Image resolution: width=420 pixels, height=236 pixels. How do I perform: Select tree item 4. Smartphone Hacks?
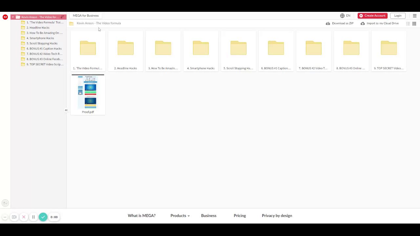coord(40,38)
